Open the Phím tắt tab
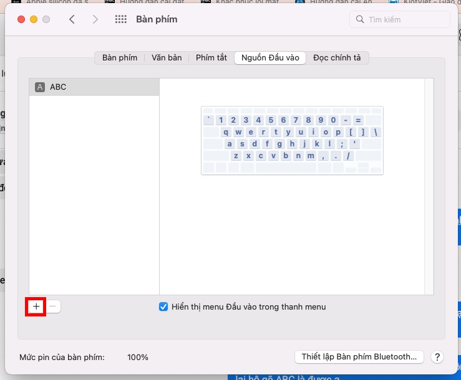 [211, 57]
